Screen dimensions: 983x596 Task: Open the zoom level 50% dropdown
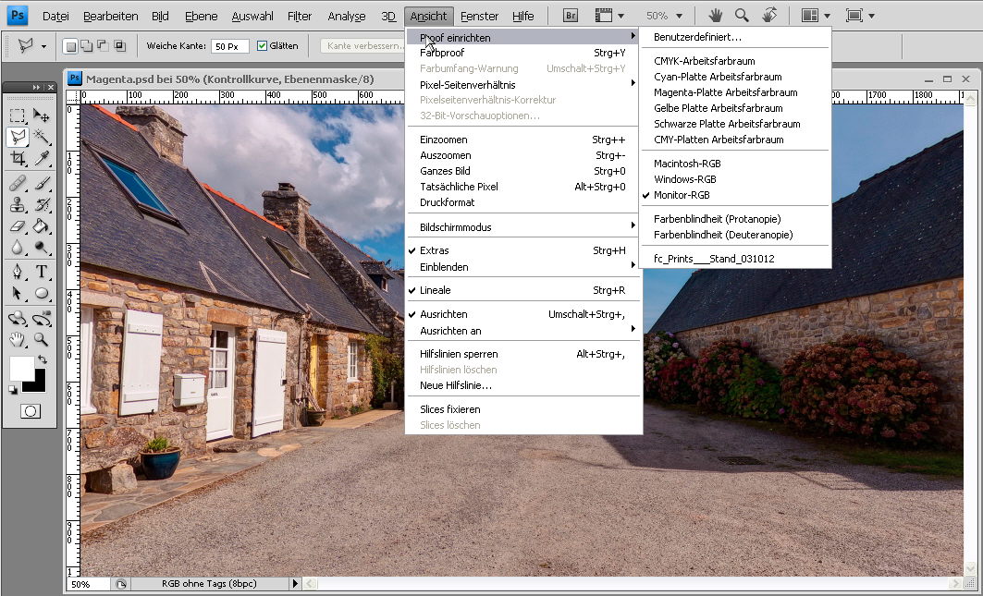665,16
